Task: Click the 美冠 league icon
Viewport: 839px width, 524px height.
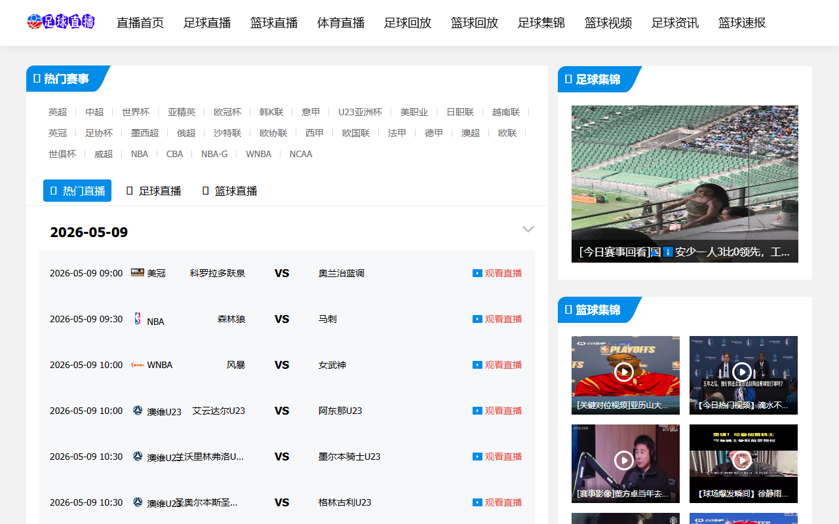Action: (x=138, y=272)
